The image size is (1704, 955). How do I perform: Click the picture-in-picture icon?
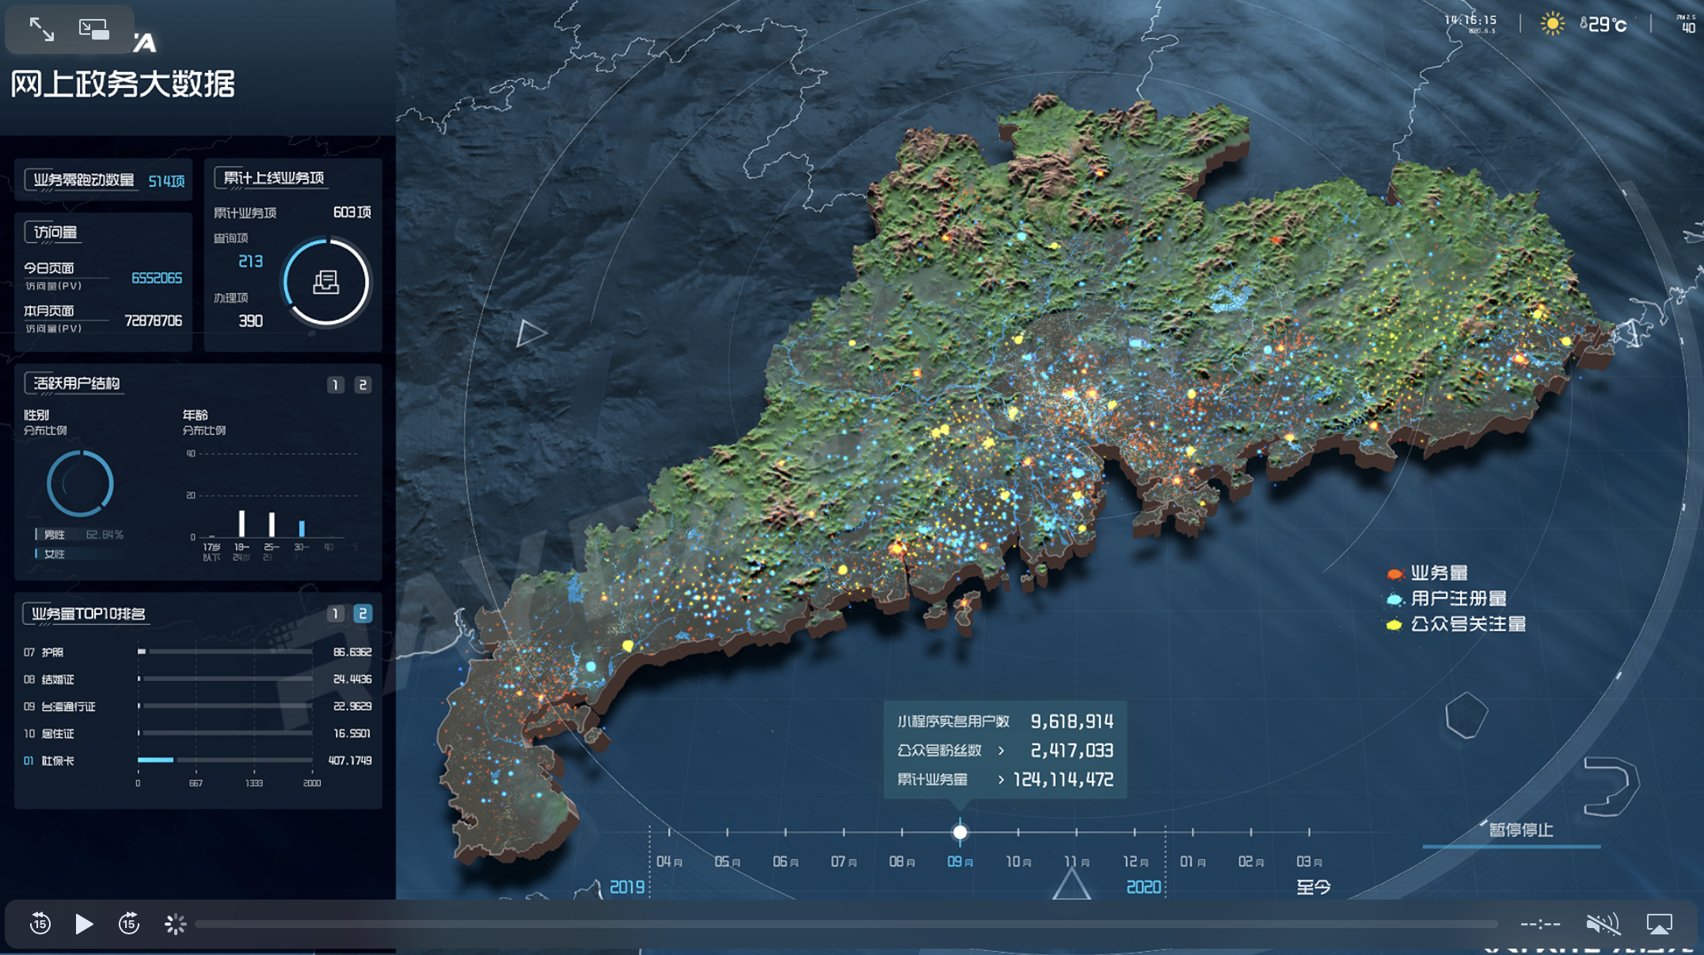coord(93,29)
